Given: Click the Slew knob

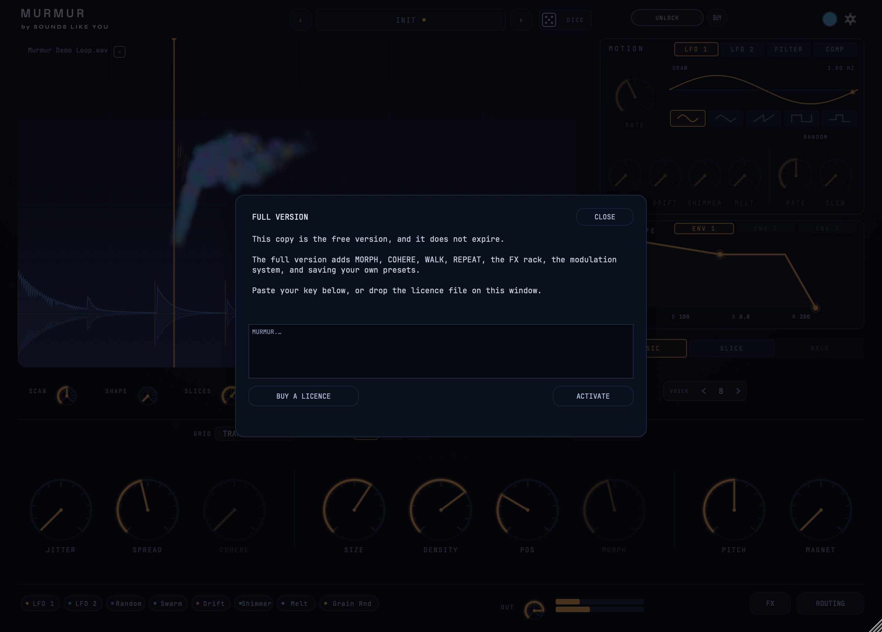Looking at the screenshot, I should coord(835,175).
